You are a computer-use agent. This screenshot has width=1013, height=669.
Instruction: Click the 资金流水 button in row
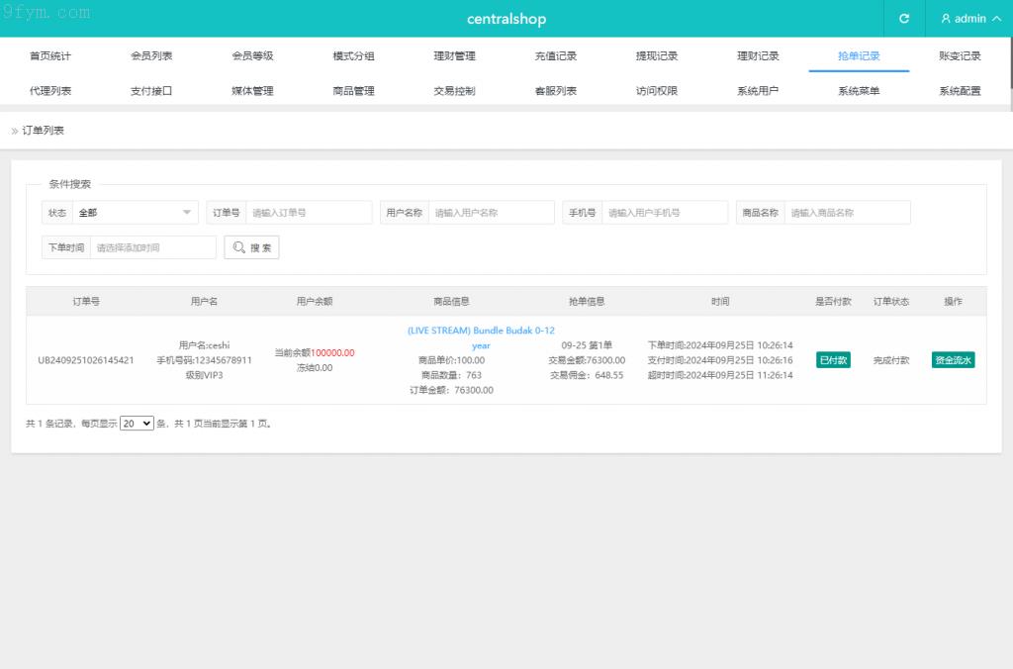[x=953, y=360]
